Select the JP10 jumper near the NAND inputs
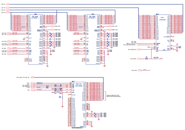This screenshot has height=130, width=185. [47, 87]
